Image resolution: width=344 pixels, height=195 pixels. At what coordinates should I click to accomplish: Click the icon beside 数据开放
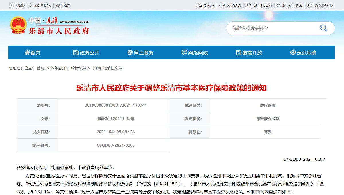tap(239, 53)
